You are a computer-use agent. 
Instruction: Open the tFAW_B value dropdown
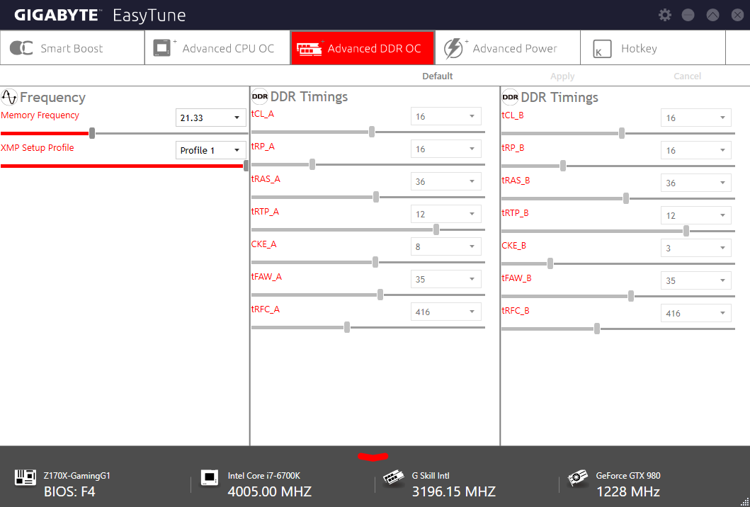pos(696,280)
